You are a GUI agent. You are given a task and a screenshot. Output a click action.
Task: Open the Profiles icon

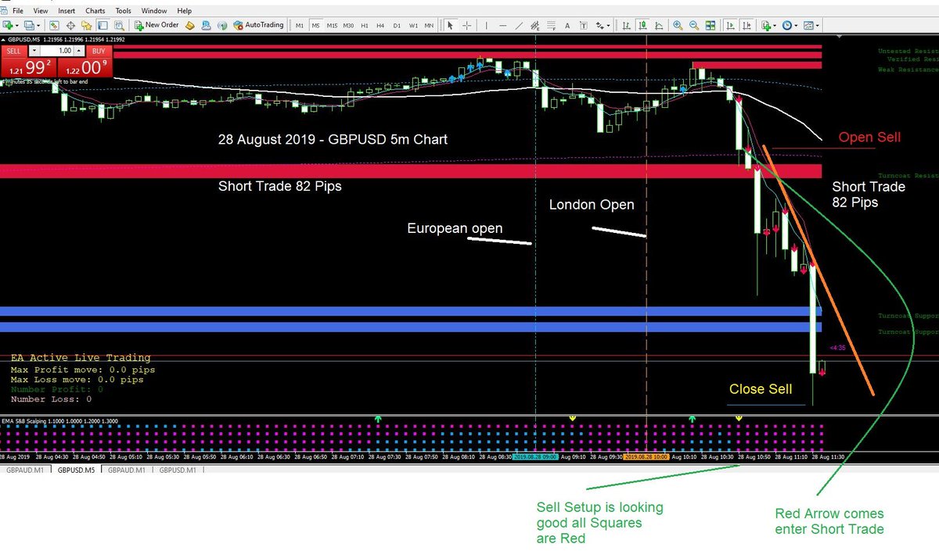click(29, 25)
